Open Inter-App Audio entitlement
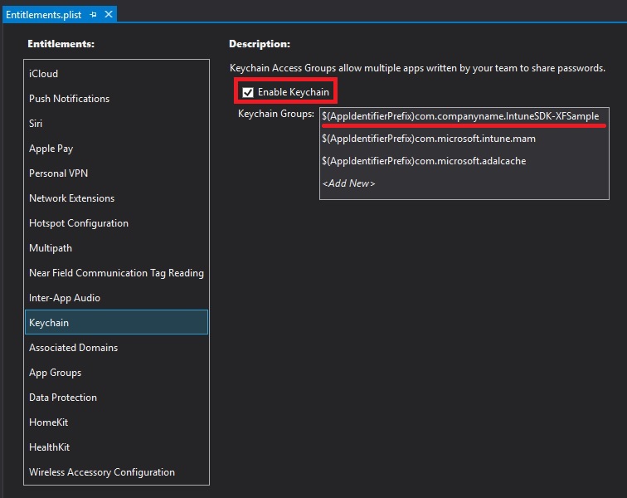Image resolution: width=627 pixels, height=498 pixels. [116, 298]
